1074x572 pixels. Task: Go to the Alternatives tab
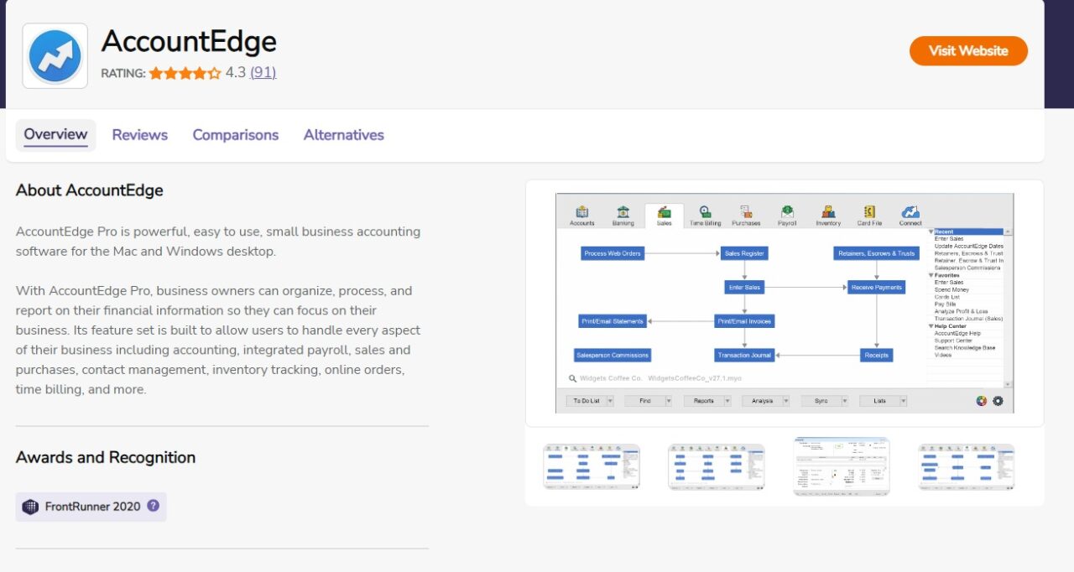(x=344, y=135)
